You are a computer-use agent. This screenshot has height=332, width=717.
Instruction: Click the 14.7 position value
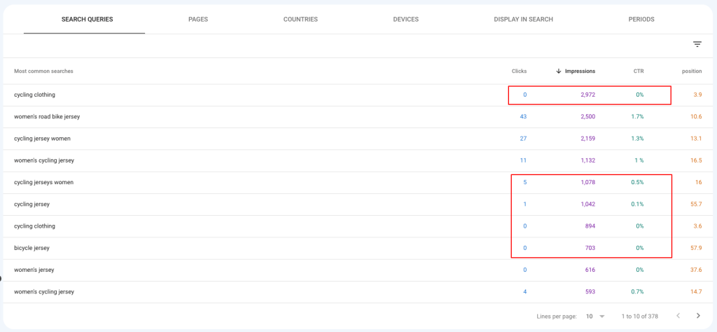click(697, 292)
